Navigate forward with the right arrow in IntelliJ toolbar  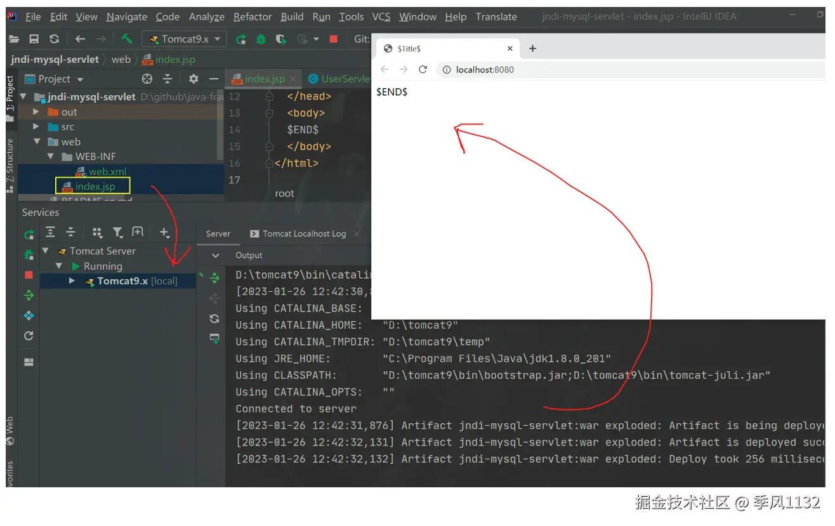coord(101,39)
